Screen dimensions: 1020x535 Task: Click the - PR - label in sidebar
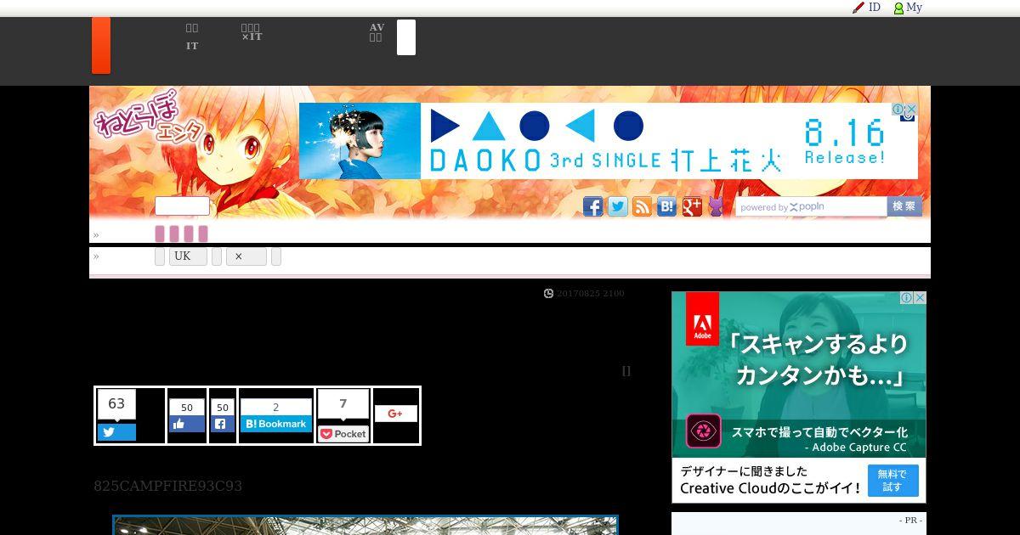tap(911, 520)
